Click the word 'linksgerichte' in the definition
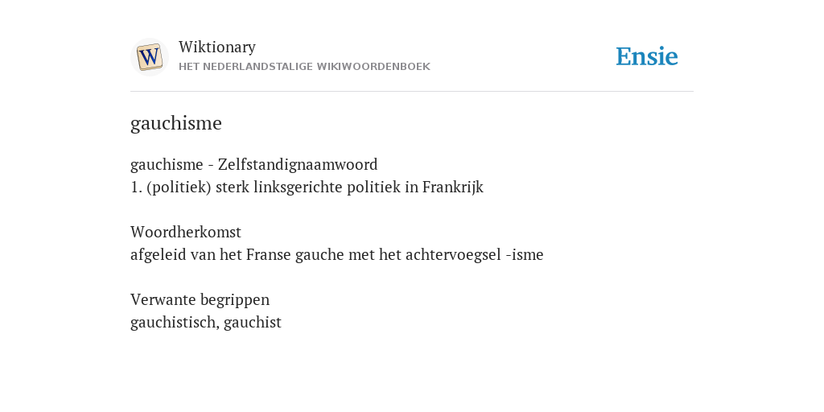824x412 pixels. (298, 187)
